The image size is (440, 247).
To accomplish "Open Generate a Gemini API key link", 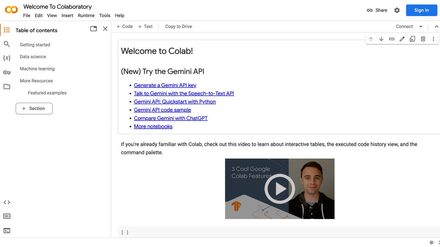I will (x=165, y=85).
